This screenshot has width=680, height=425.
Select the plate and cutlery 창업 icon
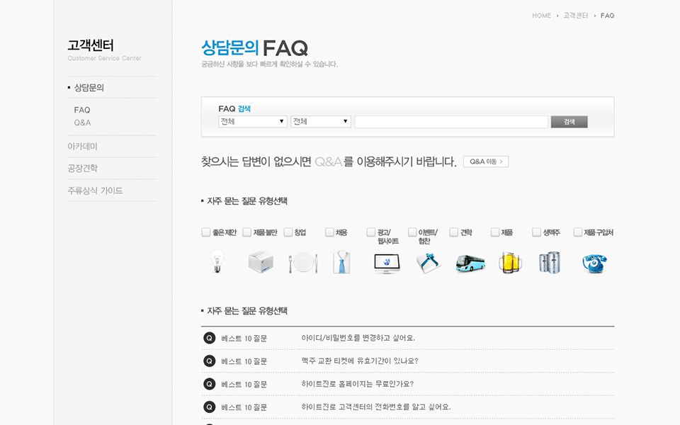(302, 263)
